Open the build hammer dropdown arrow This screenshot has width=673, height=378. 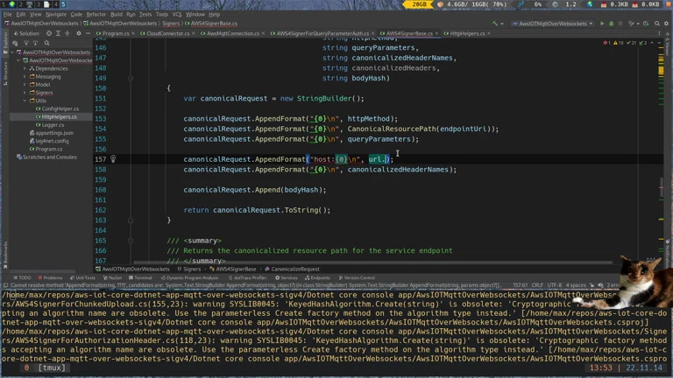[x=502, y=24]
